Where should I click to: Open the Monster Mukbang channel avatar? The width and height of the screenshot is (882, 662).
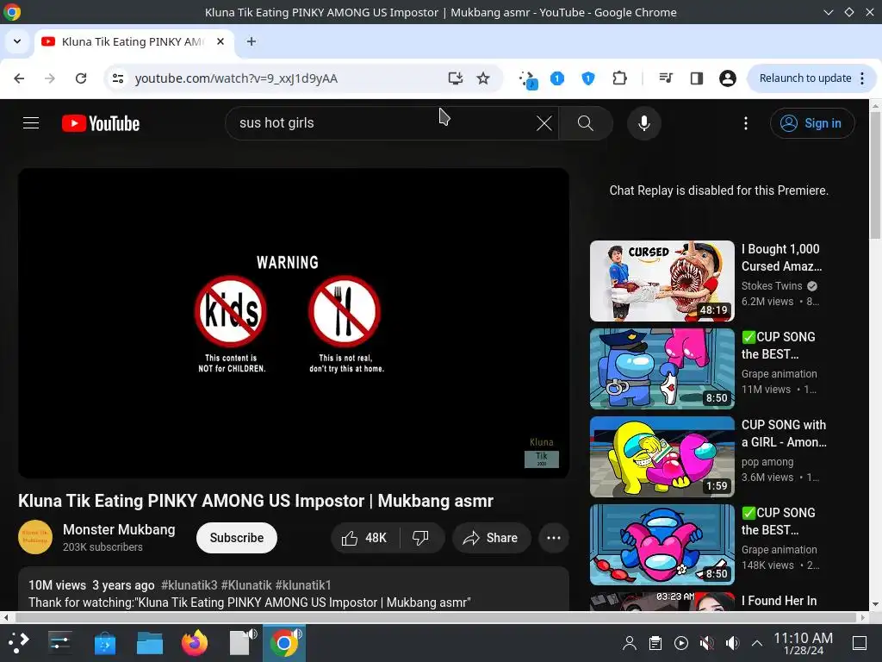coord(35,537)
